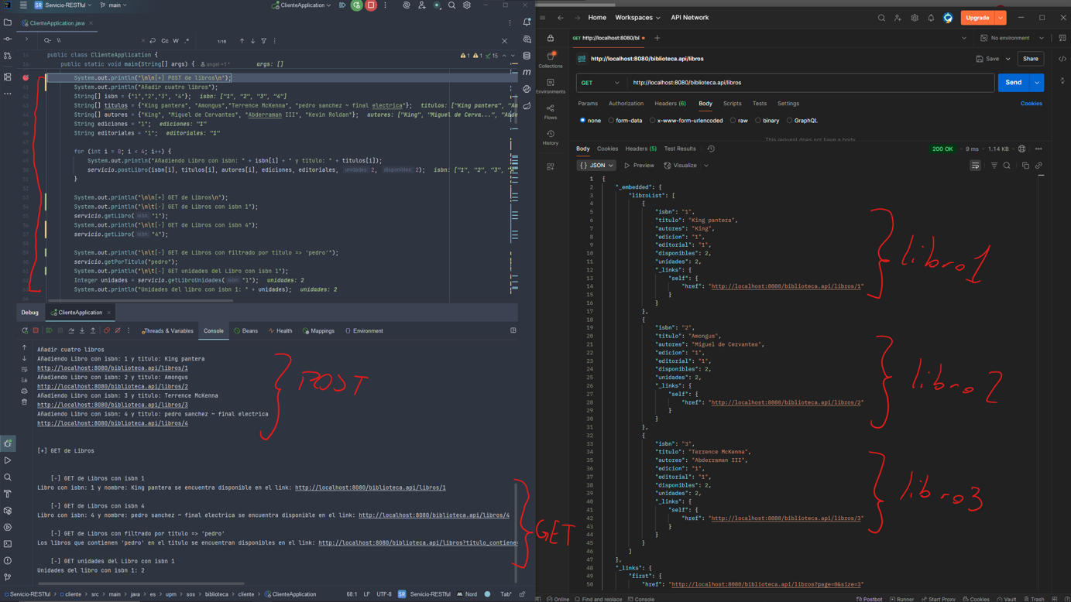The image size is (1071, 602).
Task: Open the code snippet panel in Postman
Action: 1062,59
